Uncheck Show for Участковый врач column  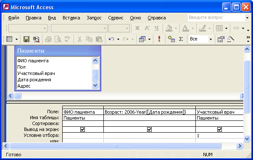[219, 129]
